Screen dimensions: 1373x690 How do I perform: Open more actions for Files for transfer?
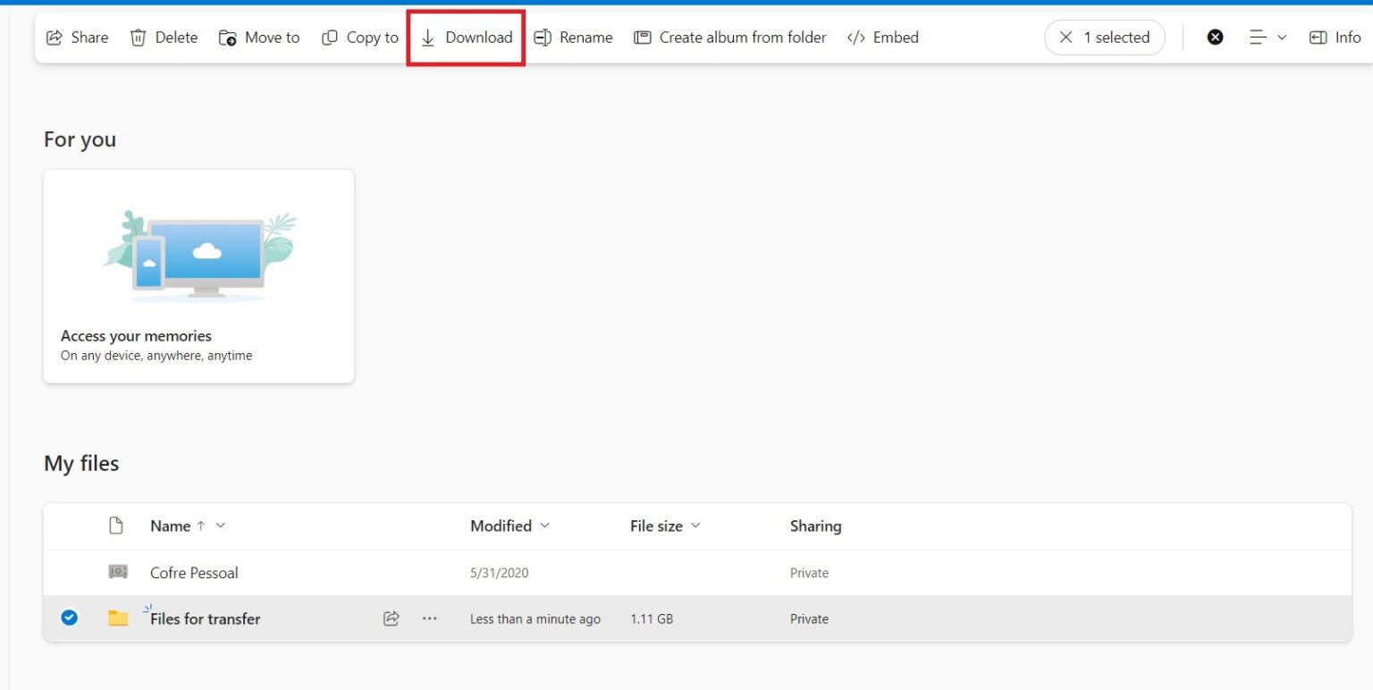[x=430, y=618]
